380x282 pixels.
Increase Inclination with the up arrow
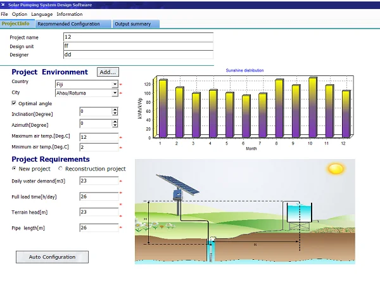(115, 110)
